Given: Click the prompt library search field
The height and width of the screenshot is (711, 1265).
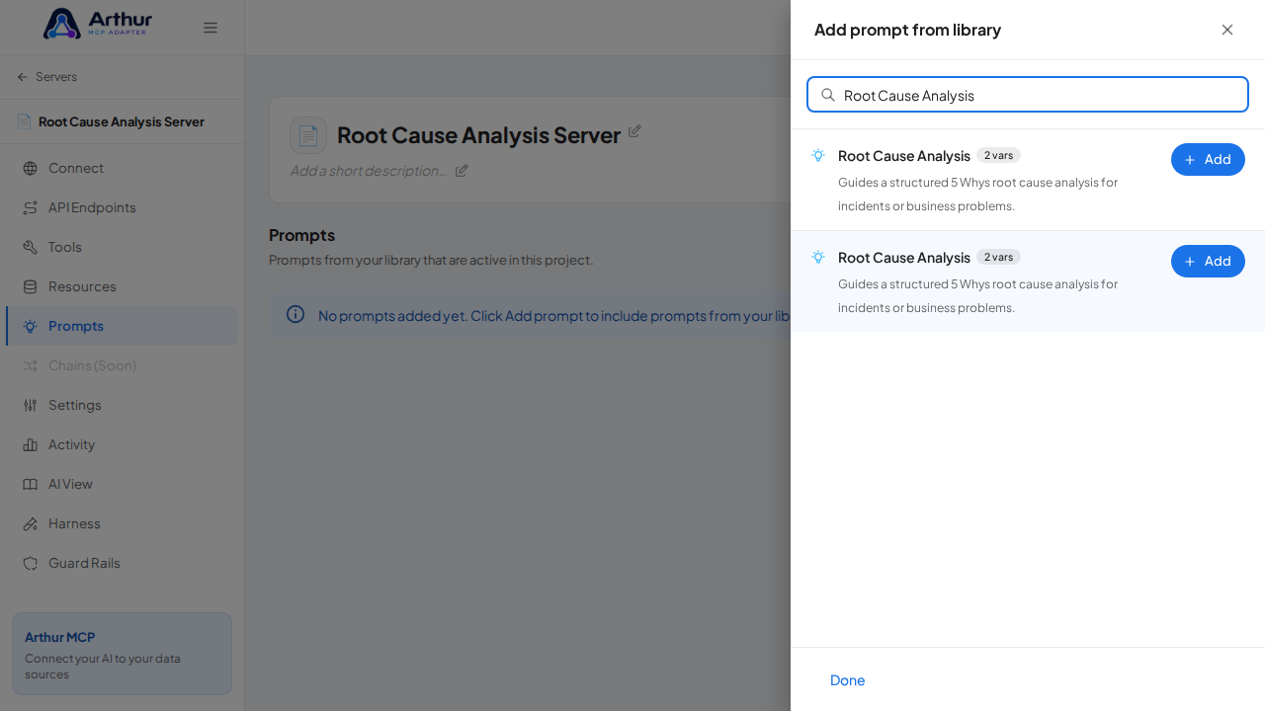Looking at the screenshot, I should tap(1028, 95).
